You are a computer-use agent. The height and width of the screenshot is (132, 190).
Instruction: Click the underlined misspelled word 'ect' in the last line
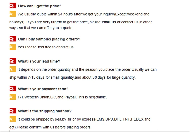click(x=12, y=127)
